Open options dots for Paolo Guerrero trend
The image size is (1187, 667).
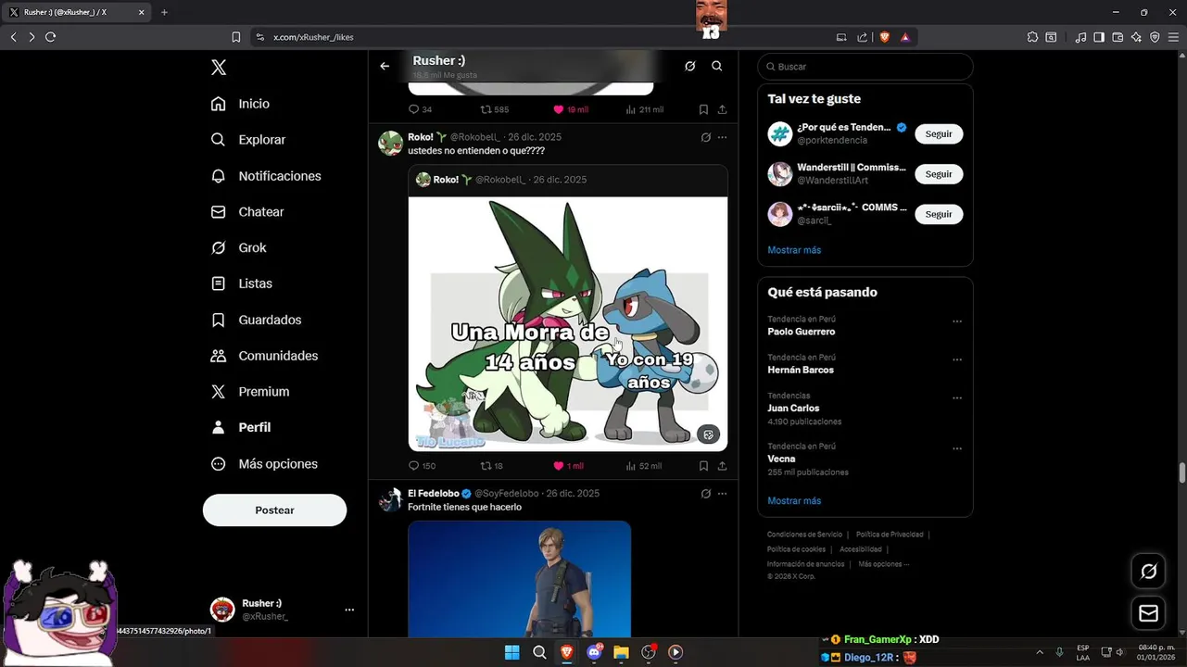point(957,321)
